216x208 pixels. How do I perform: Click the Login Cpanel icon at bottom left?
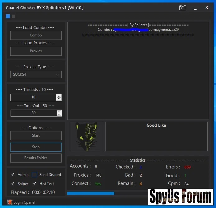[10, 202]
